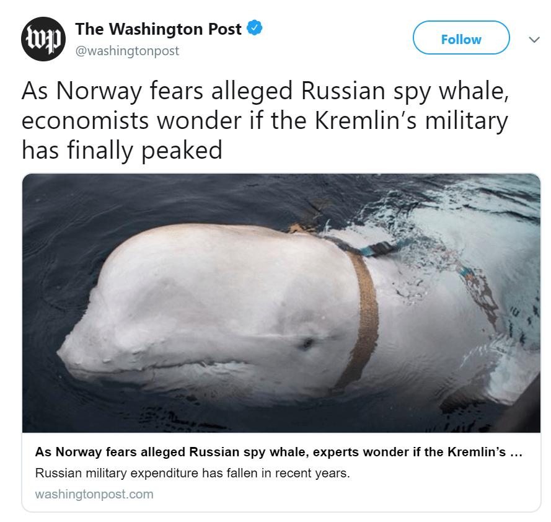Screen dimensions: 551x522
Task: Click the word economists in the tweet
Action: 85,122
